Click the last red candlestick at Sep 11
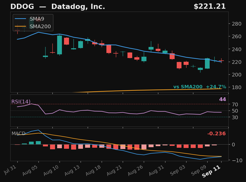The image size is (246, 182). (221, 61)
